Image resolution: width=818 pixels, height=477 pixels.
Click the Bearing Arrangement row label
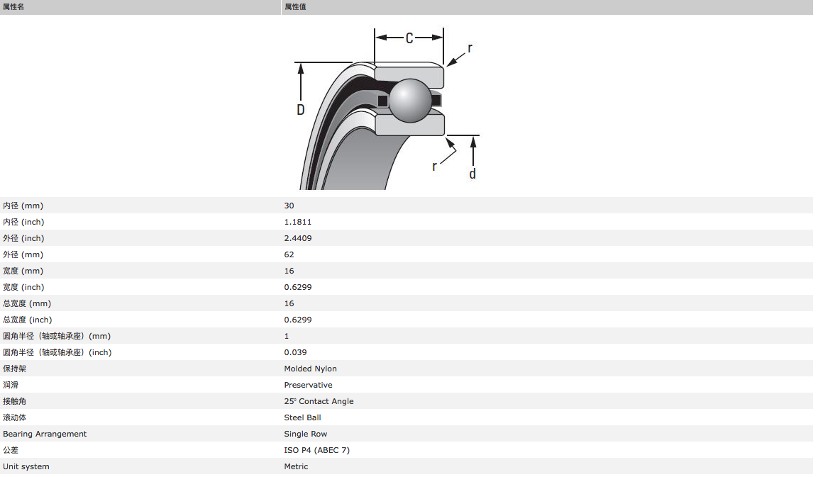45,434
